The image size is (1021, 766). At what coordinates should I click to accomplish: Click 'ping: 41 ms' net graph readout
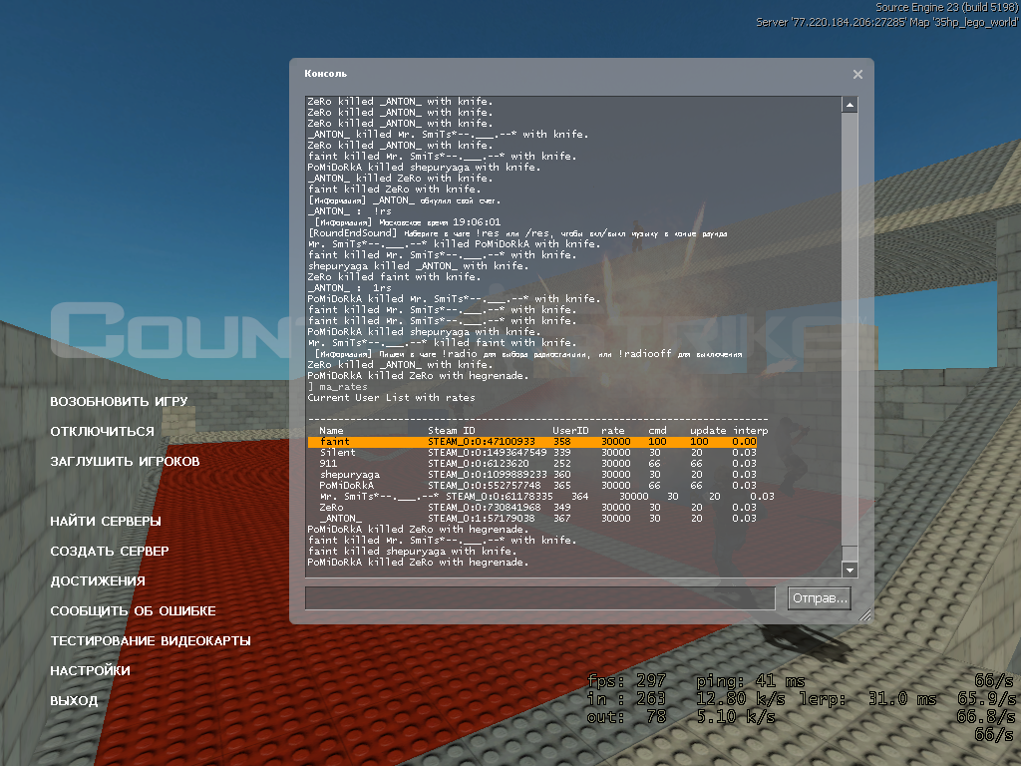[x=751, y=681]
